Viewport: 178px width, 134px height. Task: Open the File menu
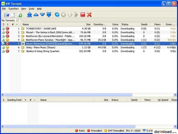(4, 9)
